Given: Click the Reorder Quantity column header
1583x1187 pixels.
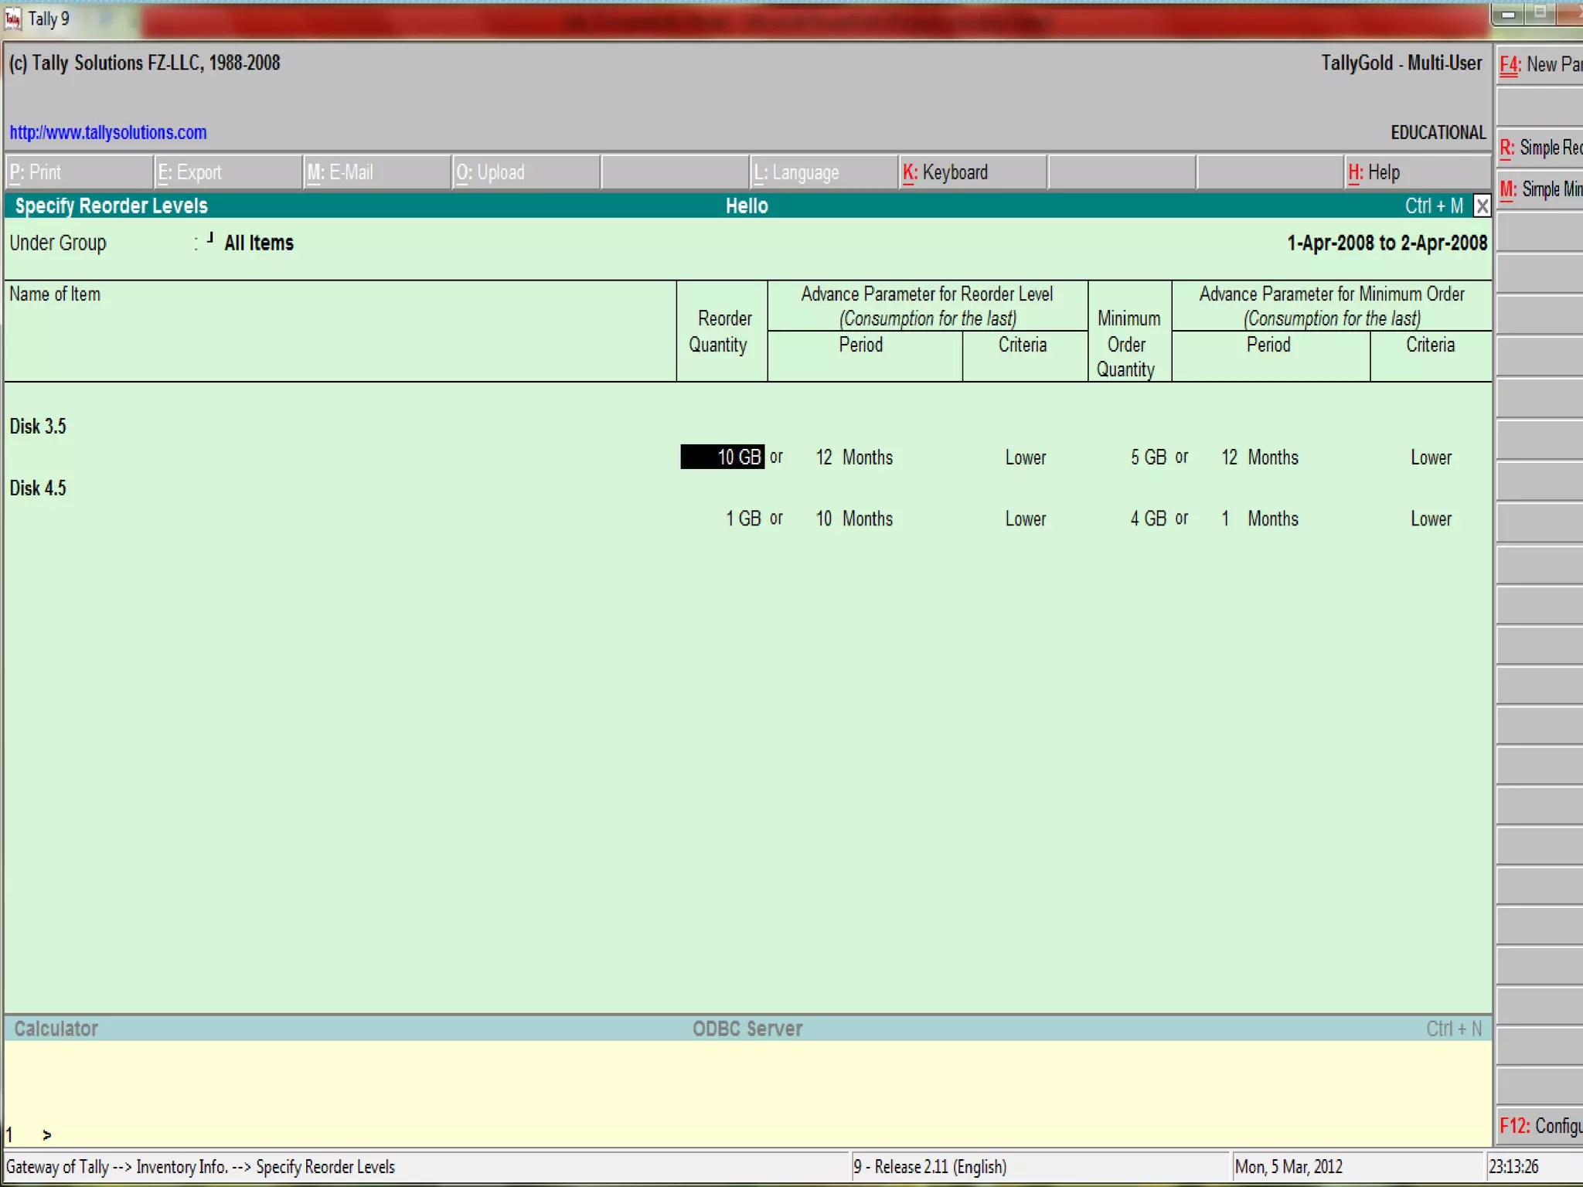Looking at the screenshot, I should point(722,332).
